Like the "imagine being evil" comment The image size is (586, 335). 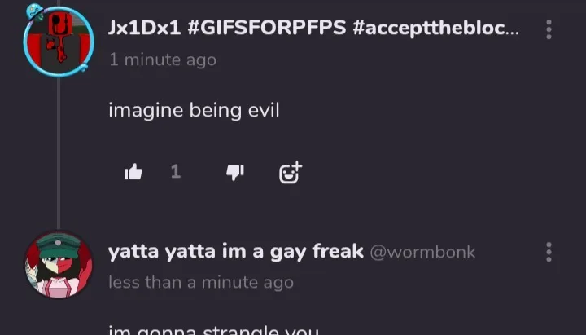pos(133,172)
